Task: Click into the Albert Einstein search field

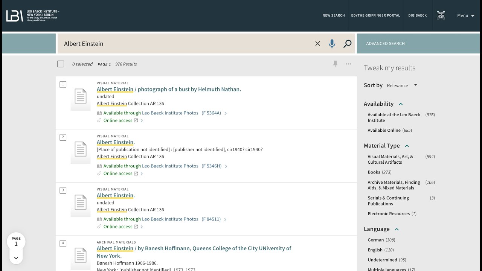Action: point(185,44)
